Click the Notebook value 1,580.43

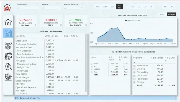[159, 75]
